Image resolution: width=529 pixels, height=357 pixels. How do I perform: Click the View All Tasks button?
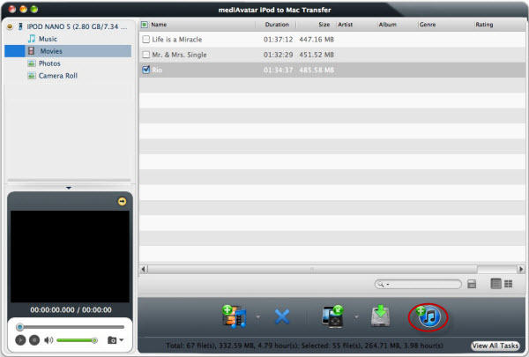click(x=495, y=346)
